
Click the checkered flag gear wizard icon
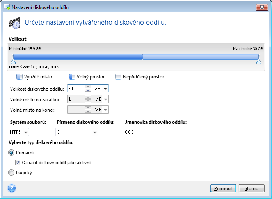click(x=14, y=23)
